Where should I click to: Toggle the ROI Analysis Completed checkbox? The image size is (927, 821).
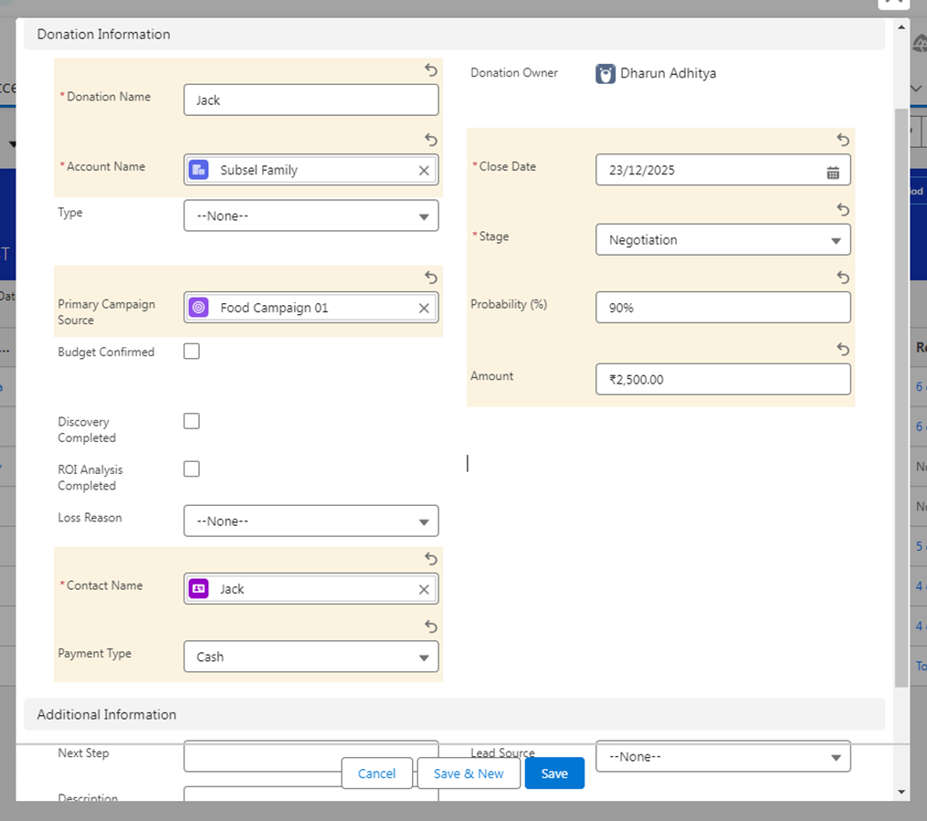(192, 468)
